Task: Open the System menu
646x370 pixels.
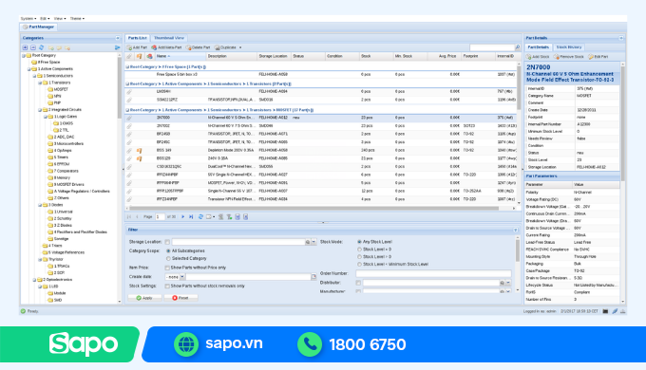Action: [28, 19]
